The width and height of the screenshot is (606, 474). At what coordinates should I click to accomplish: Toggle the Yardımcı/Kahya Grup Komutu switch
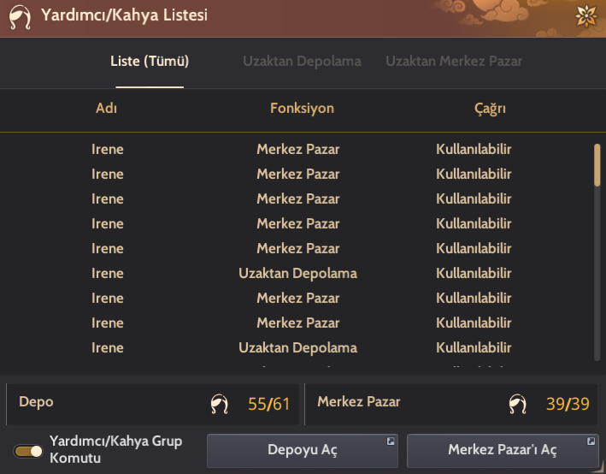coord(28,450)
